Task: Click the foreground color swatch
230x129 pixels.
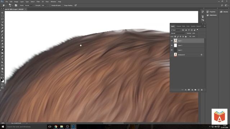Action: tap(1, 80)
